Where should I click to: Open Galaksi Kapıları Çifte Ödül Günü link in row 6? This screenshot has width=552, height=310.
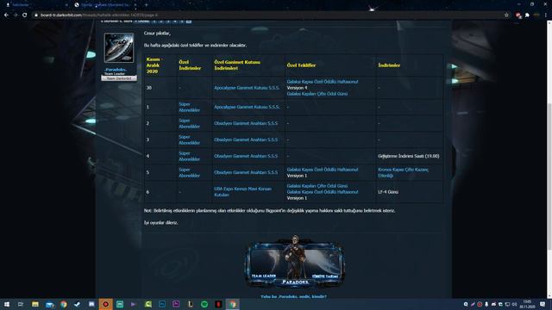coord(317,186)
